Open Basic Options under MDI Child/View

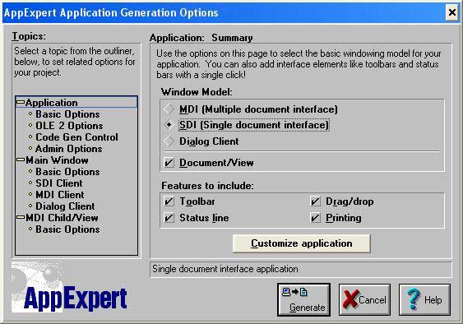[x=67, y=229]
